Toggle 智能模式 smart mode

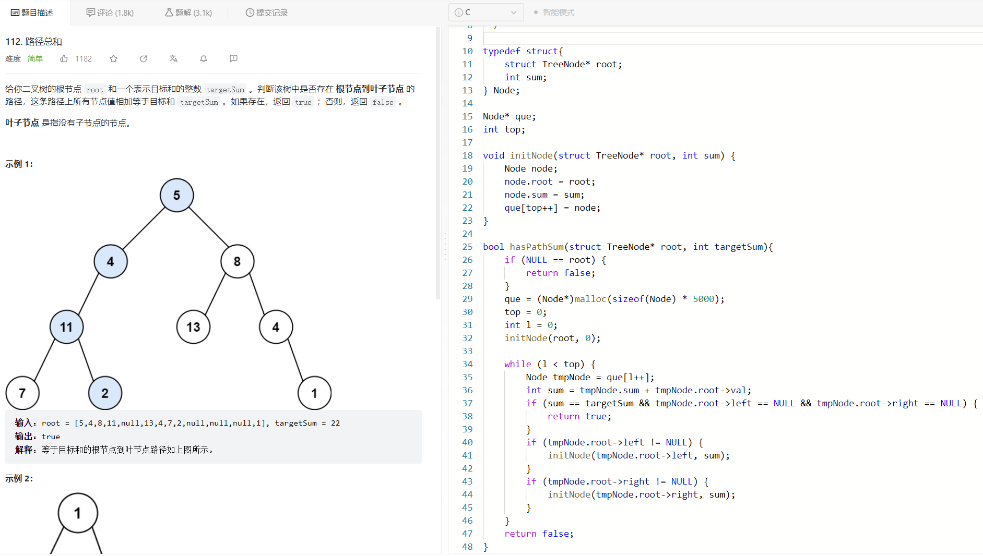554,13
